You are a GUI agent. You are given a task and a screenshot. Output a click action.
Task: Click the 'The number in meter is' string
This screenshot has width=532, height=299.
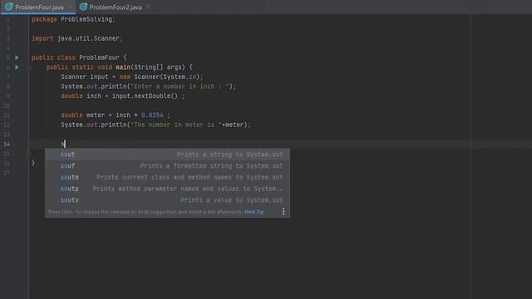click(x=176, y=125)
